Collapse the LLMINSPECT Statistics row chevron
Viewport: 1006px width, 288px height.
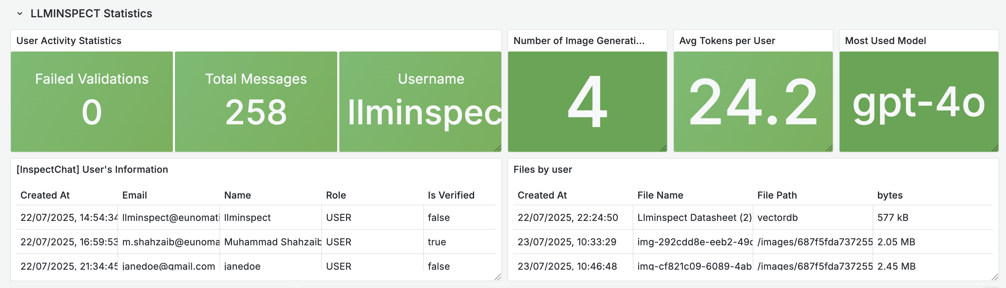(x=19, y=14)
